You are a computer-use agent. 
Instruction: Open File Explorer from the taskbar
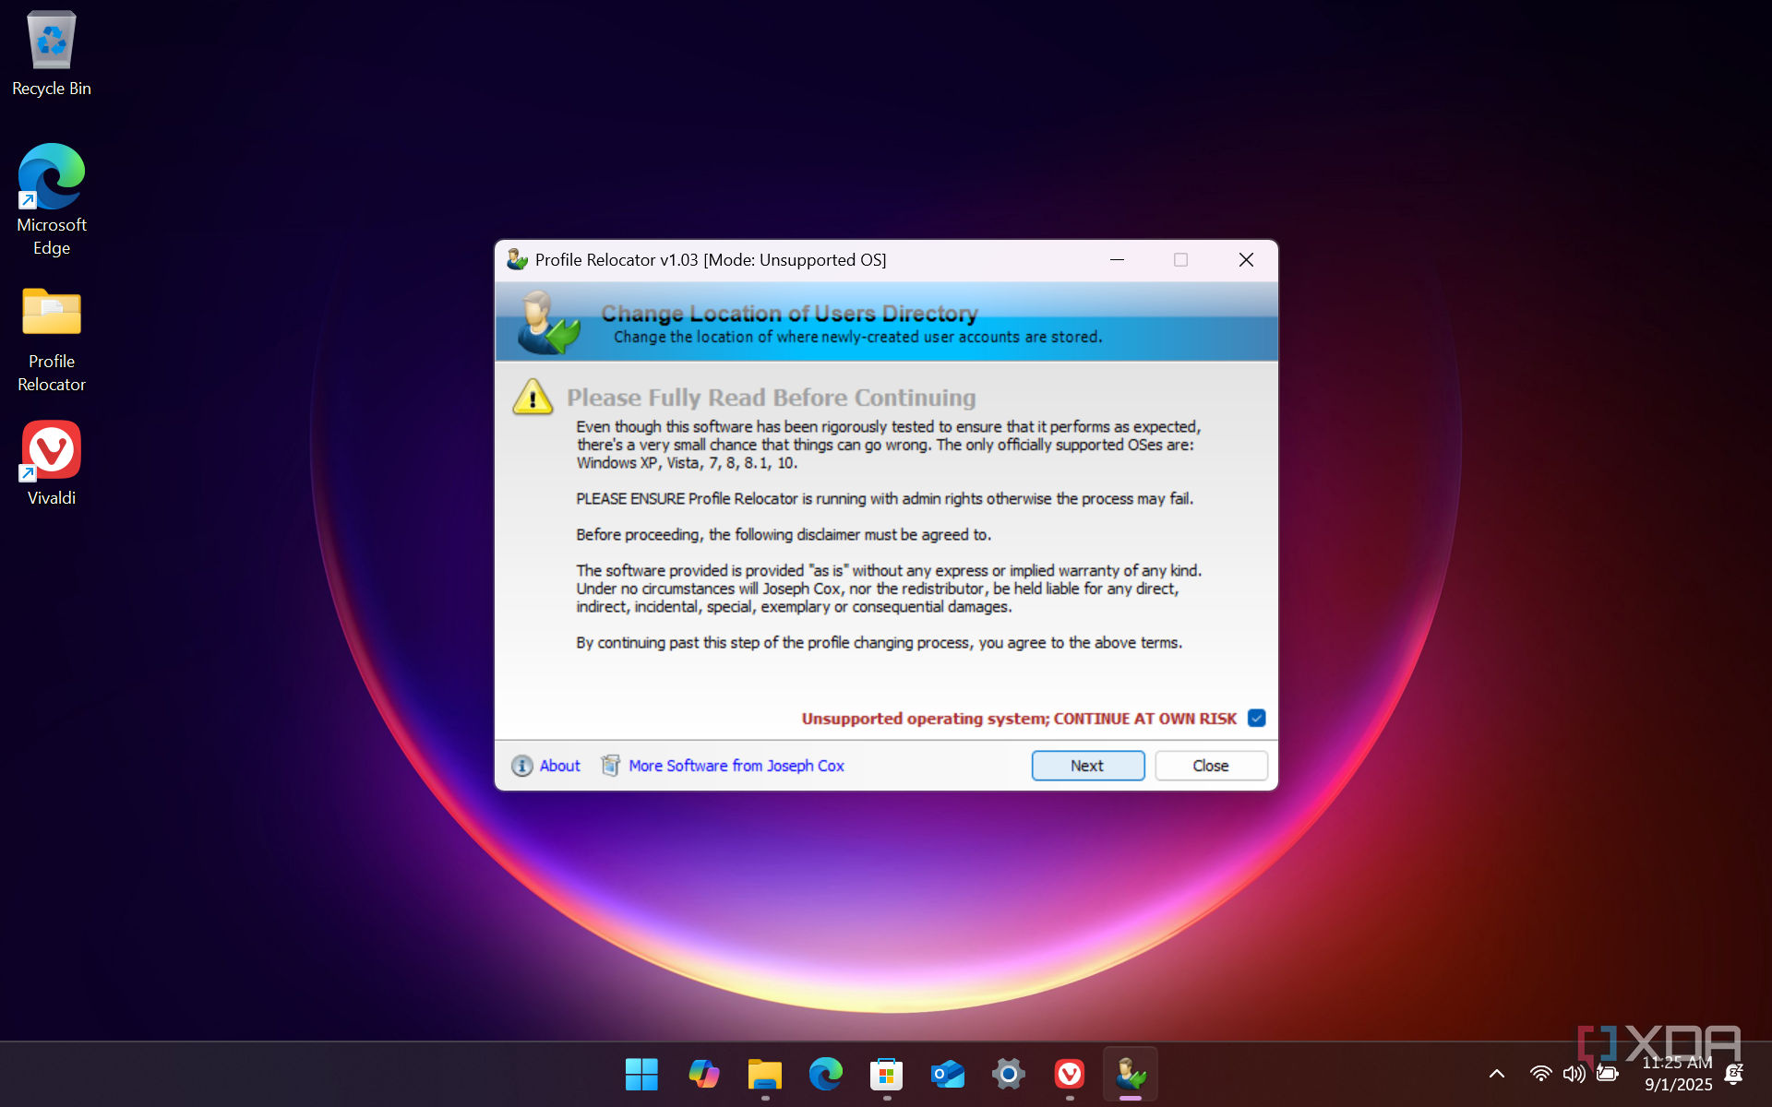pos(764,1074)
